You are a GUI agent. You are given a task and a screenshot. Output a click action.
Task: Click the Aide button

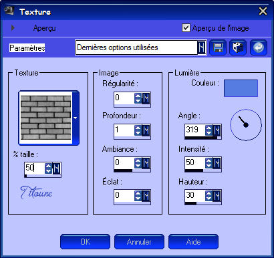(x=193, y=242)
